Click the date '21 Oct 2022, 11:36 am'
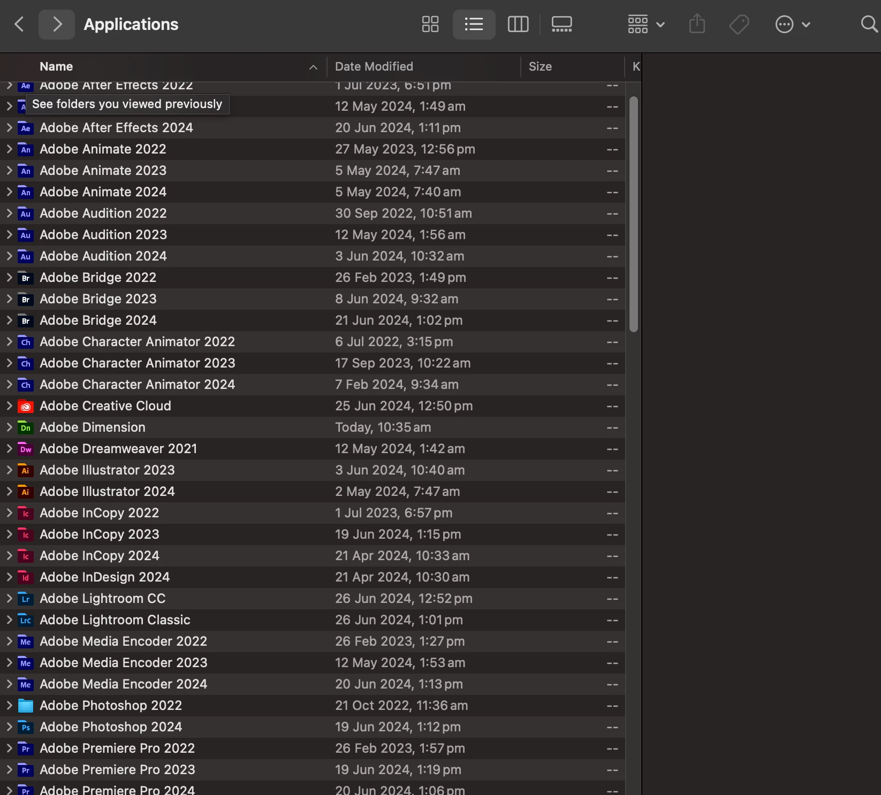881x795 pixels. pyautogui.click(x=401, y=706)
